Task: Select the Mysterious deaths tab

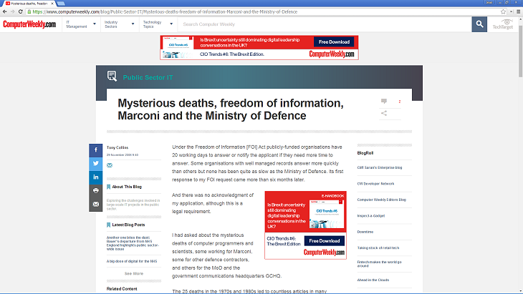Action: [x=29, y=4]
